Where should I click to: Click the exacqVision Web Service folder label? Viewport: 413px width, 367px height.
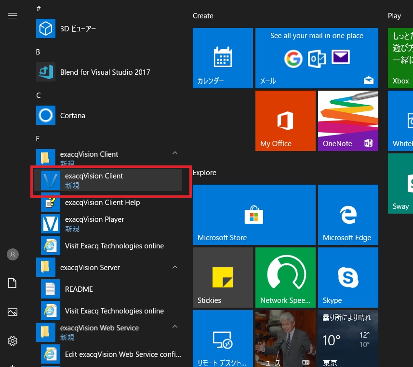click(x=99, y=328)
